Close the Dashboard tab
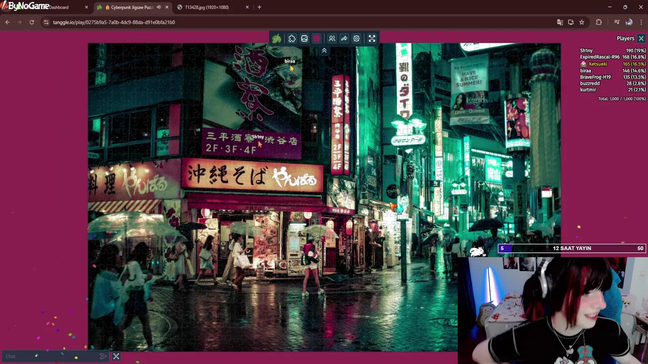648x364 pixels. point(86,7)
